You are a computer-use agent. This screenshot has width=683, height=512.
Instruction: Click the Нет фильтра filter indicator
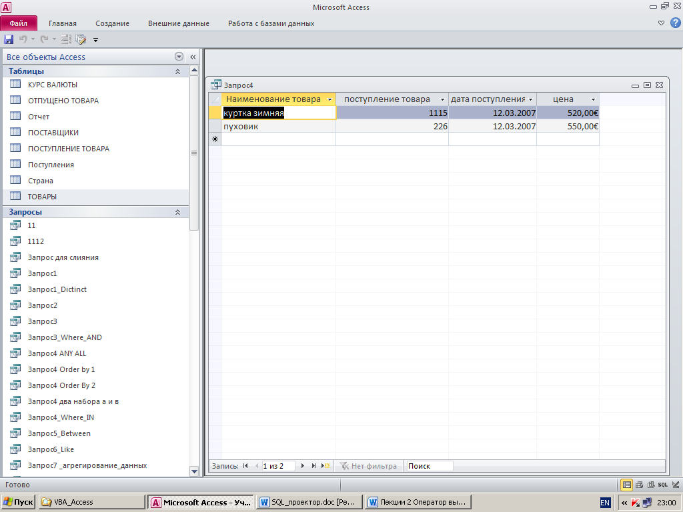click(368, 466)
